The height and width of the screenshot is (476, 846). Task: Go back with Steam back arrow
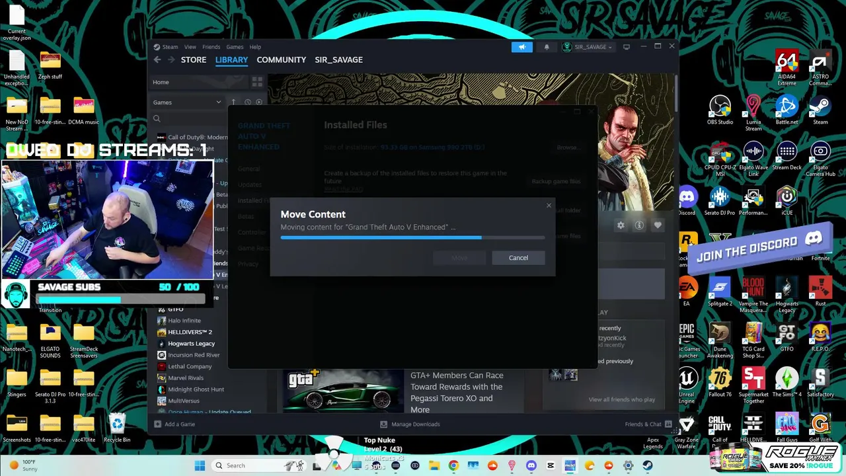tap(157, 59)
